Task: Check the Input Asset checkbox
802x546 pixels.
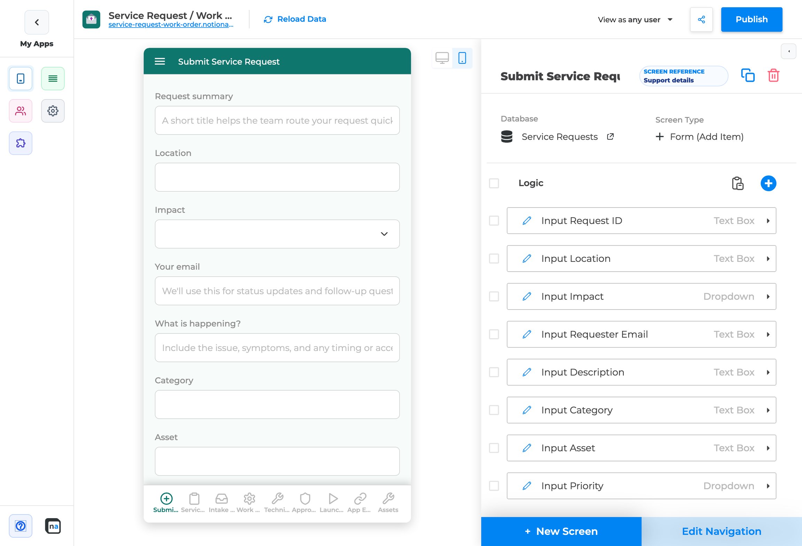Action: click(494, 448)
